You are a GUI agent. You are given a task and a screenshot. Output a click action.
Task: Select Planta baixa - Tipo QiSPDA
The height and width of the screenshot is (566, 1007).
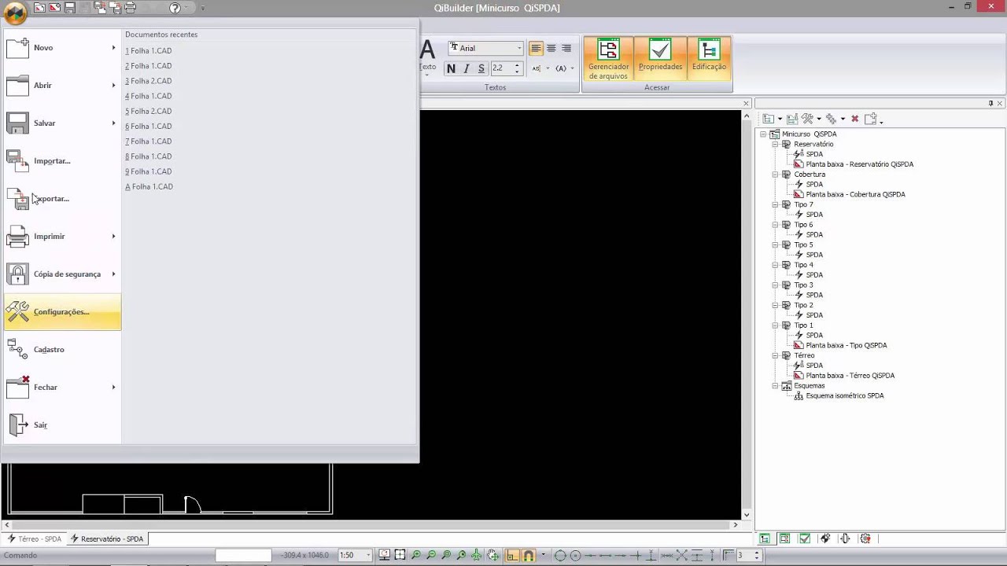(846, 346)
